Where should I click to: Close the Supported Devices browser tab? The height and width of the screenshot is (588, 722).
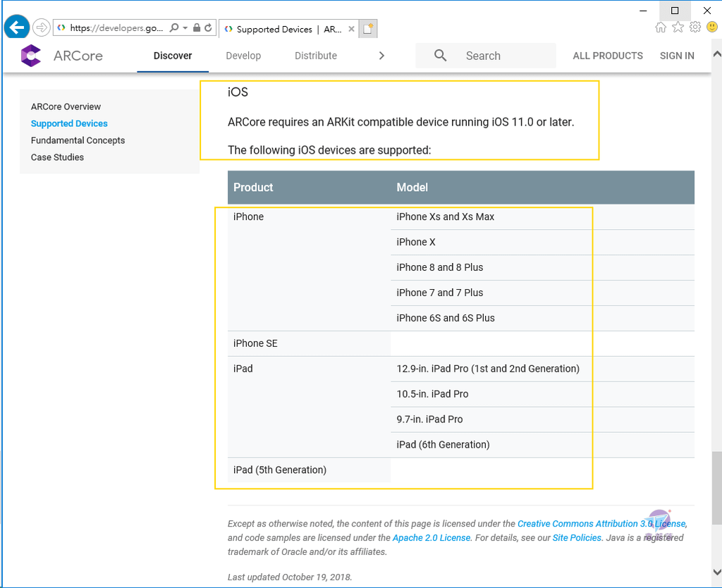click(x=351, y=29)
